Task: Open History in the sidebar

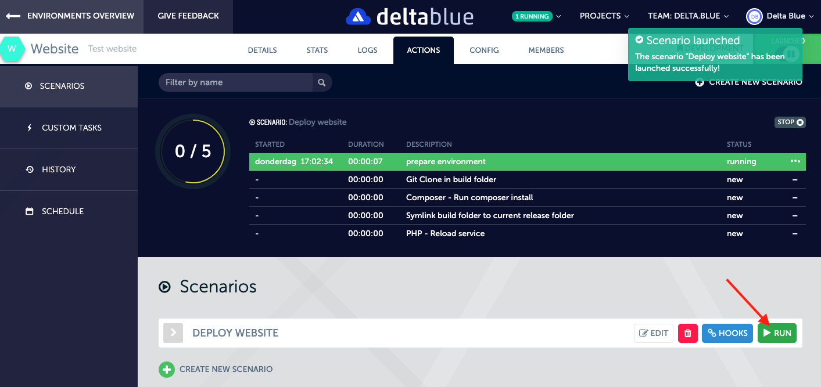Action: click(59, 169)
